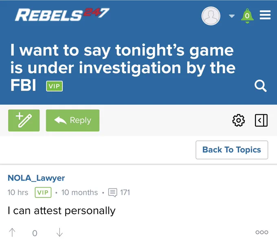The image size is (277, 247).
Task: Click the 10 hrs post timestamp
Action: (x=18, y=192)
